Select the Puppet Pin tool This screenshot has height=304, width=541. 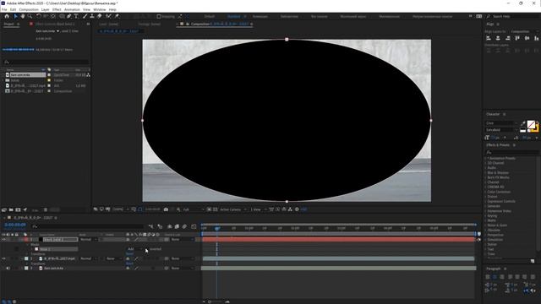point(117,16)
